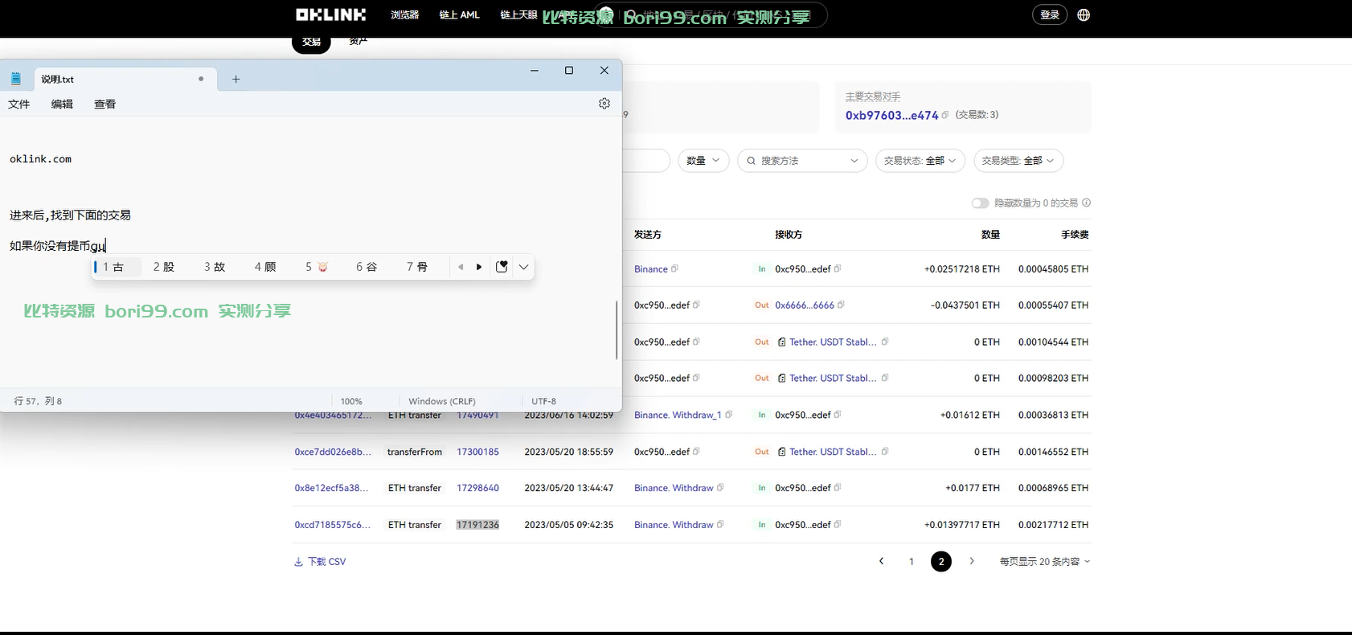Show next IME candidate page arrow
Viewport: 1352px width, 635px height.
point(479,267)
